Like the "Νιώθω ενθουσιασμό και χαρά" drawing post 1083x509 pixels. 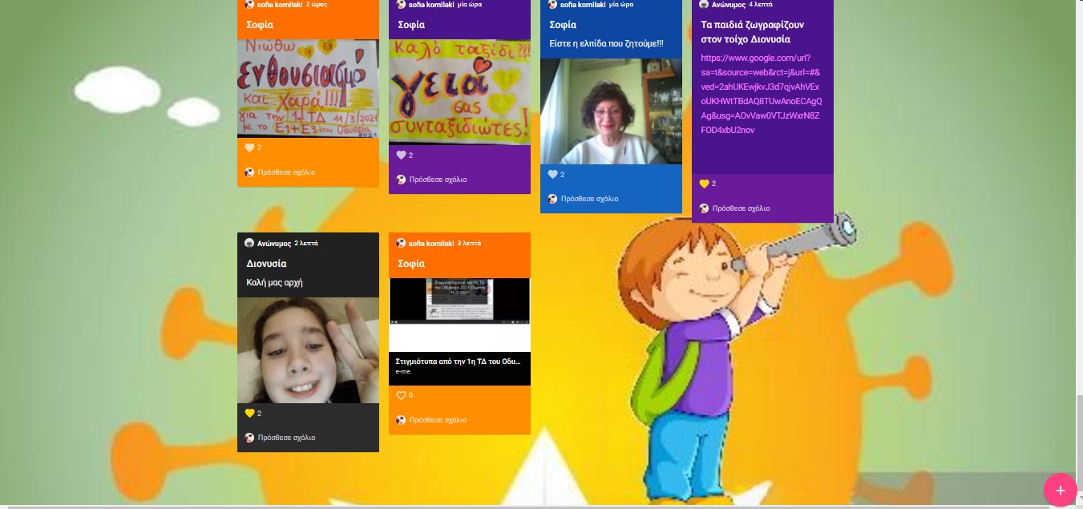click(249, 147)
